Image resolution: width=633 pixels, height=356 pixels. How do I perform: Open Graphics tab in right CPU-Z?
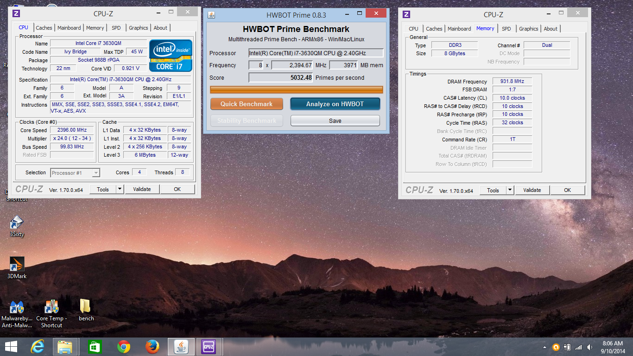coord(529,29)
